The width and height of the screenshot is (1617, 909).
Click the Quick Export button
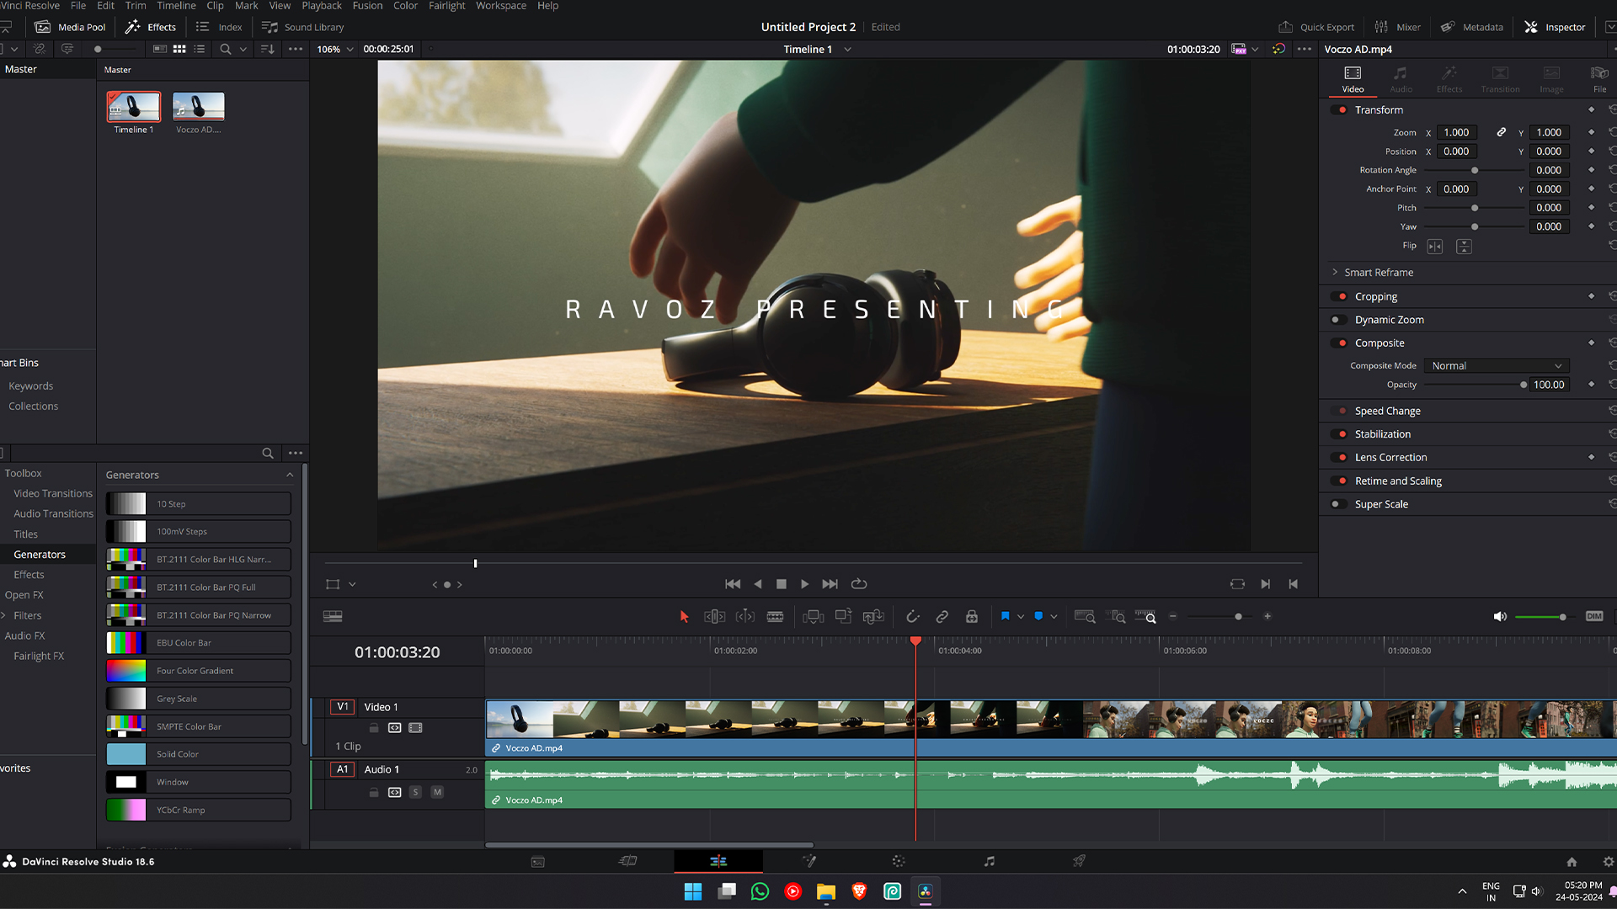tap(1316, 27)
